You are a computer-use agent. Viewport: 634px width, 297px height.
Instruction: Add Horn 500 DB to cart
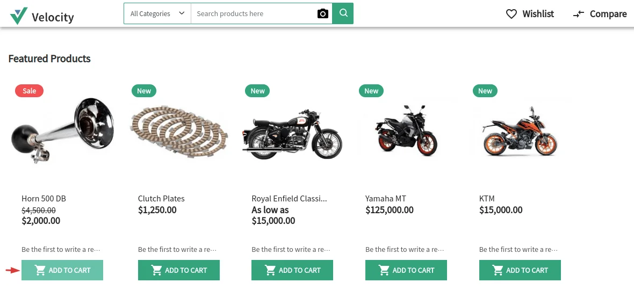62,270
